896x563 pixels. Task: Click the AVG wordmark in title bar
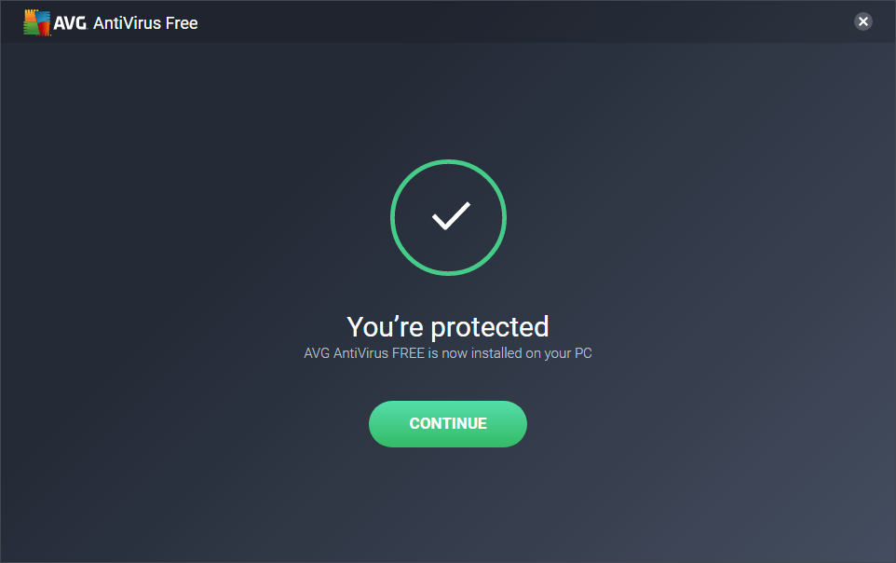[71, 23]
